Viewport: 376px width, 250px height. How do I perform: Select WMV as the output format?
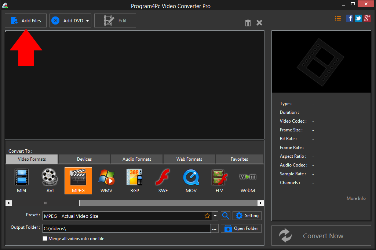(106, 180)
